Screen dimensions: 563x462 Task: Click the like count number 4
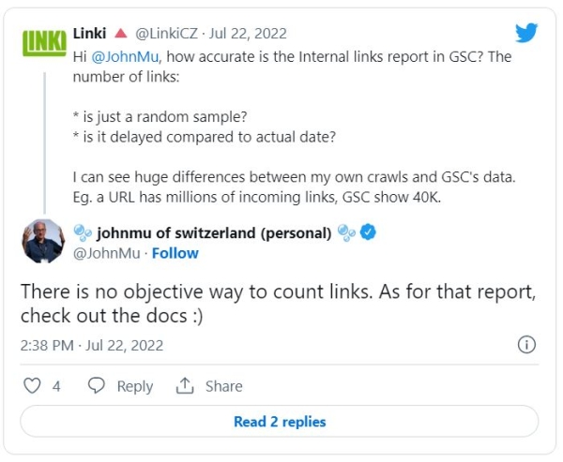coord(56,386)
